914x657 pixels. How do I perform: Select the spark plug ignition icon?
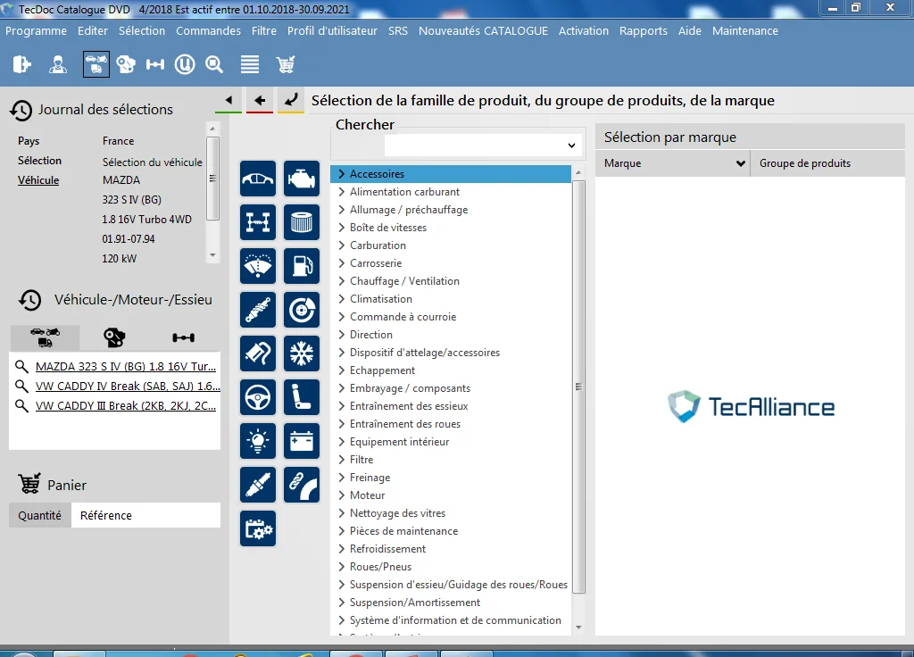point(258,485)
